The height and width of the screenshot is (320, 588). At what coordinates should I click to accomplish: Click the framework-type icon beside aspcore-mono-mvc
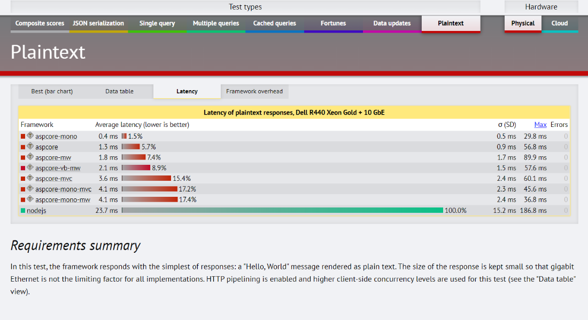point(30,188)
